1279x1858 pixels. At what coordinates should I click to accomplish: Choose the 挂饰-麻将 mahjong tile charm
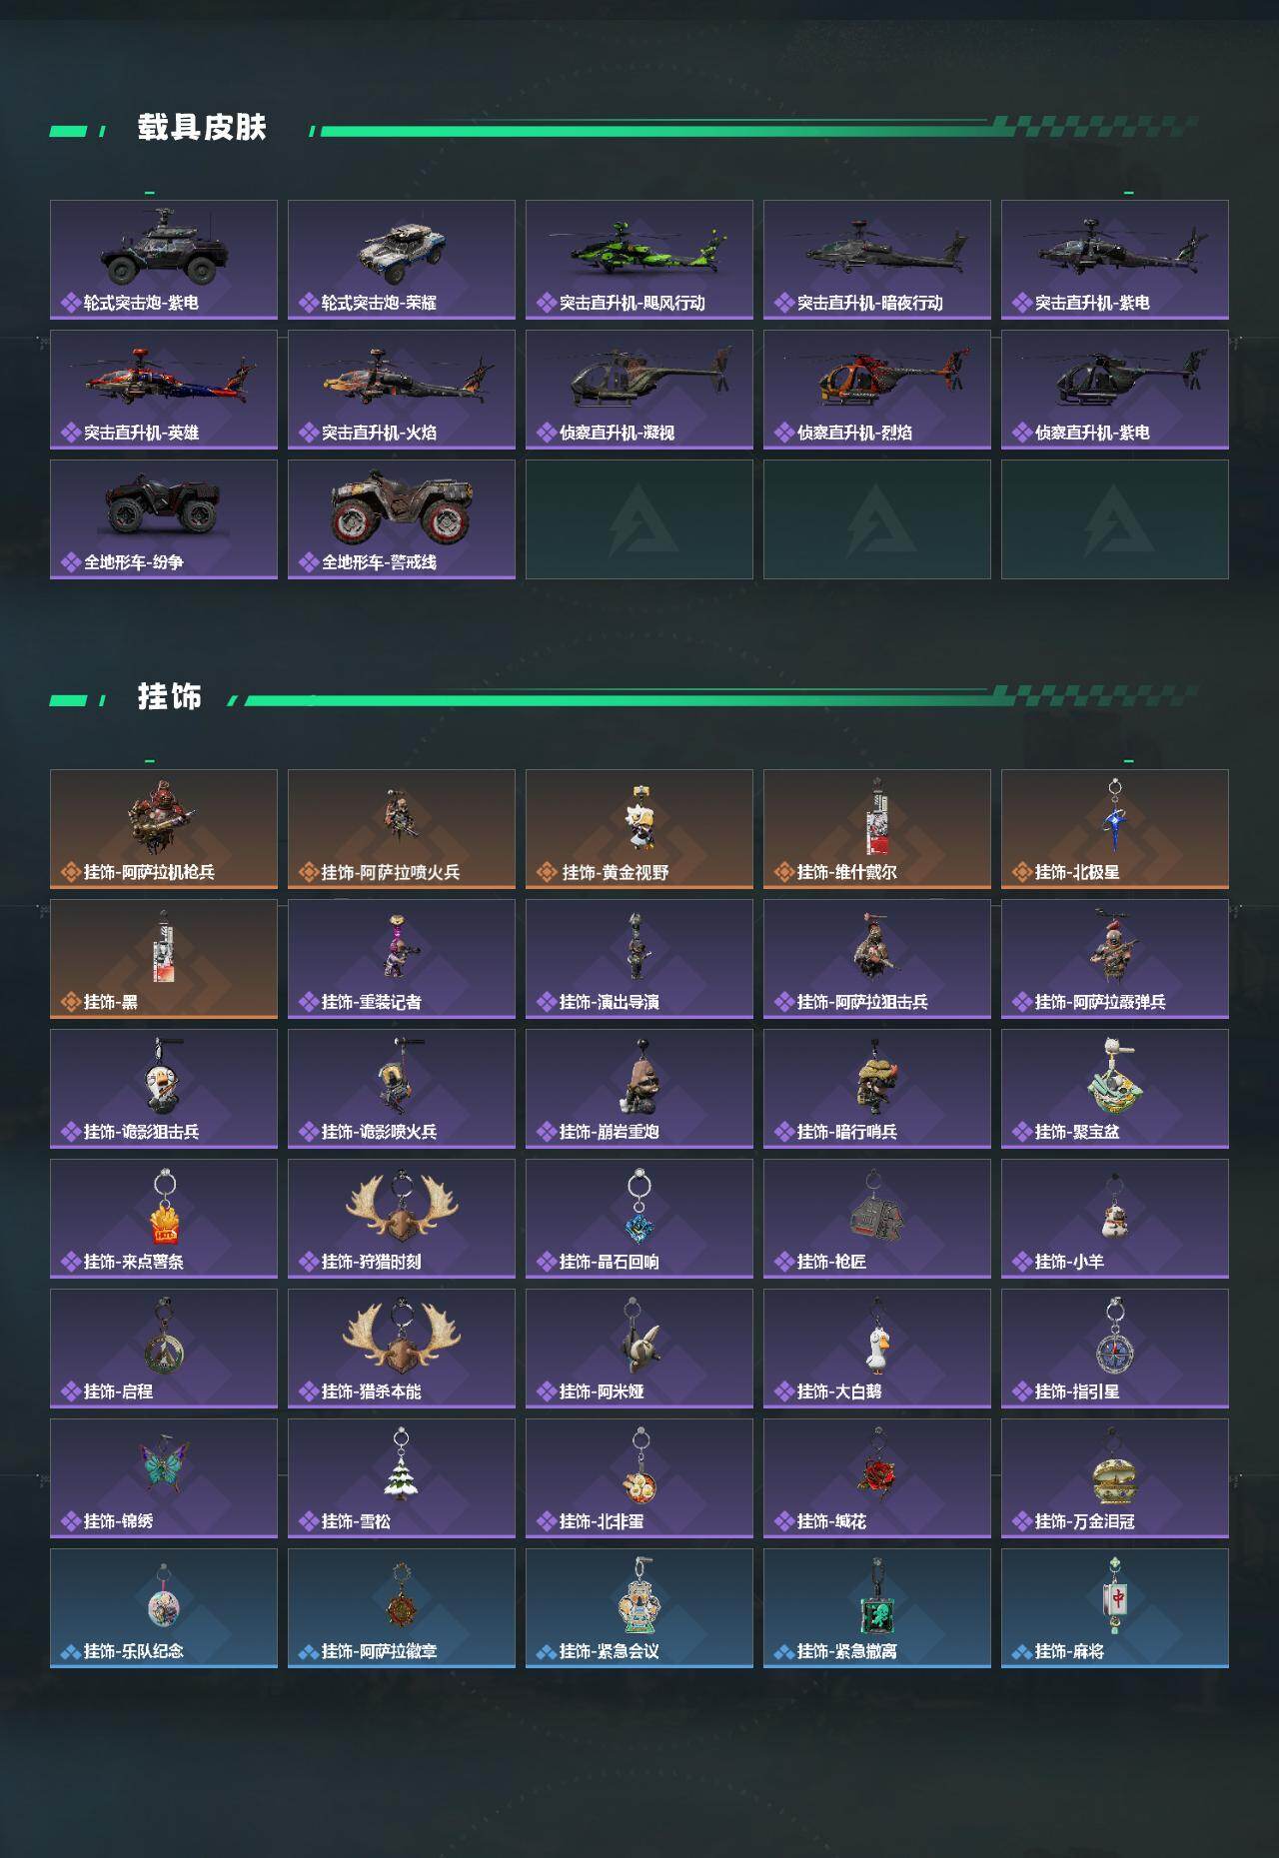(1115, 1608)
